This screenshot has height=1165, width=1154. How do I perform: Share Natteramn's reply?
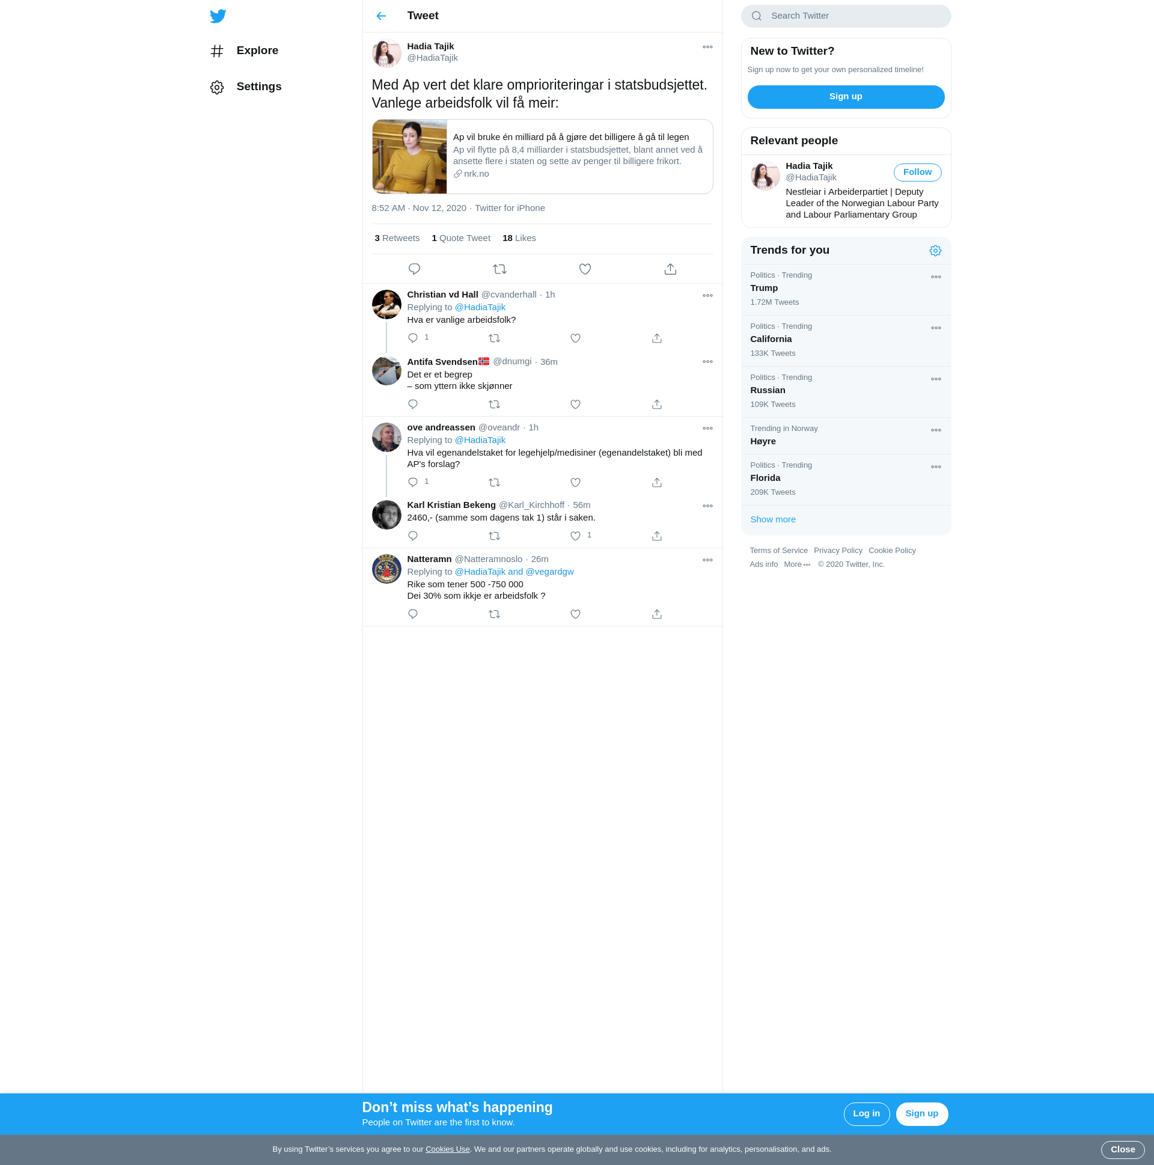click(x=656, y=614)
